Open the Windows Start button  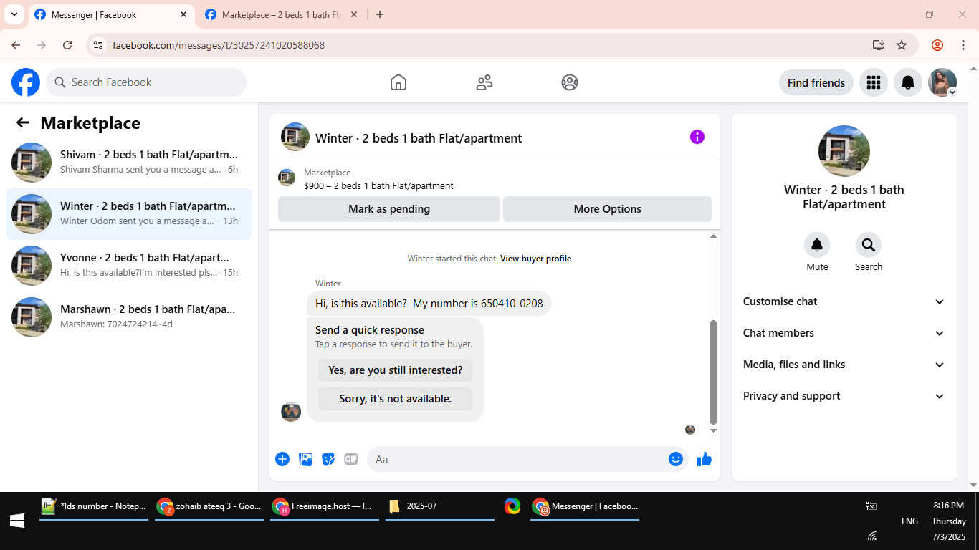(17, 521)
